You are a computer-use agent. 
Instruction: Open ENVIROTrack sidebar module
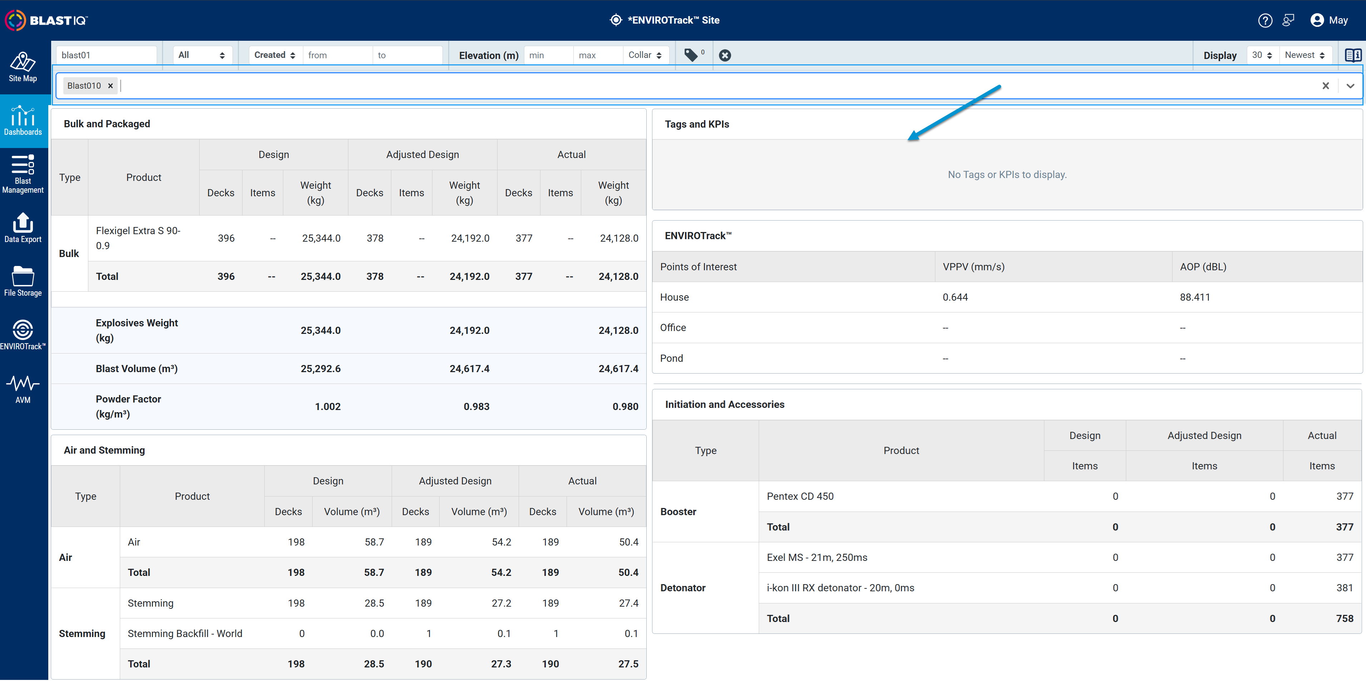(x=23, y=335)
